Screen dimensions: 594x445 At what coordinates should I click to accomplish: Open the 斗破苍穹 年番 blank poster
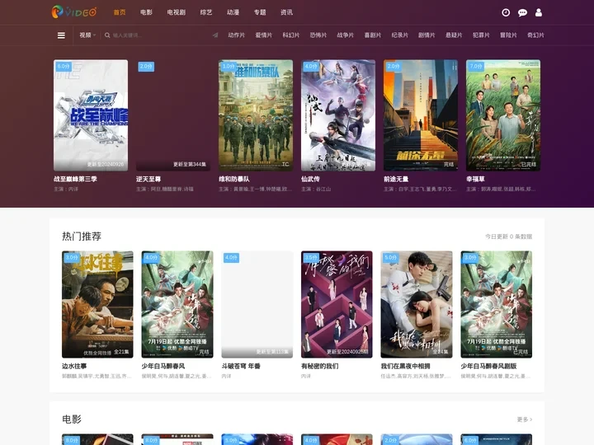(x=257, y=304)
